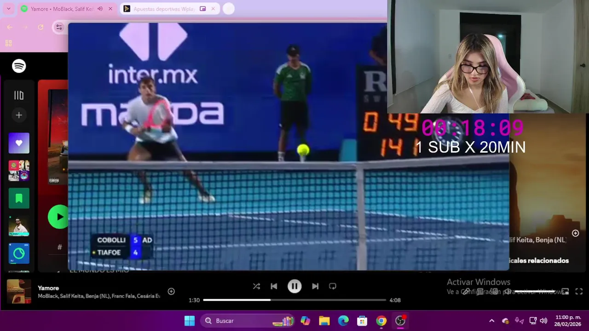Image resolution: width=589 pixels, height=331 pixels.
Task: Pause the current song Yamore
Action: click(x=294, y=286)
